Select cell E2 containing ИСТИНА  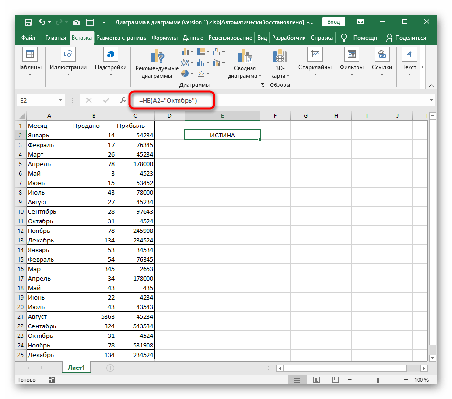coord(222,135)
